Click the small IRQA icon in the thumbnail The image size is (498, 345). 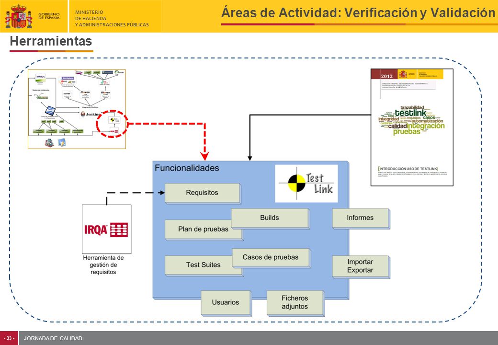114,131
